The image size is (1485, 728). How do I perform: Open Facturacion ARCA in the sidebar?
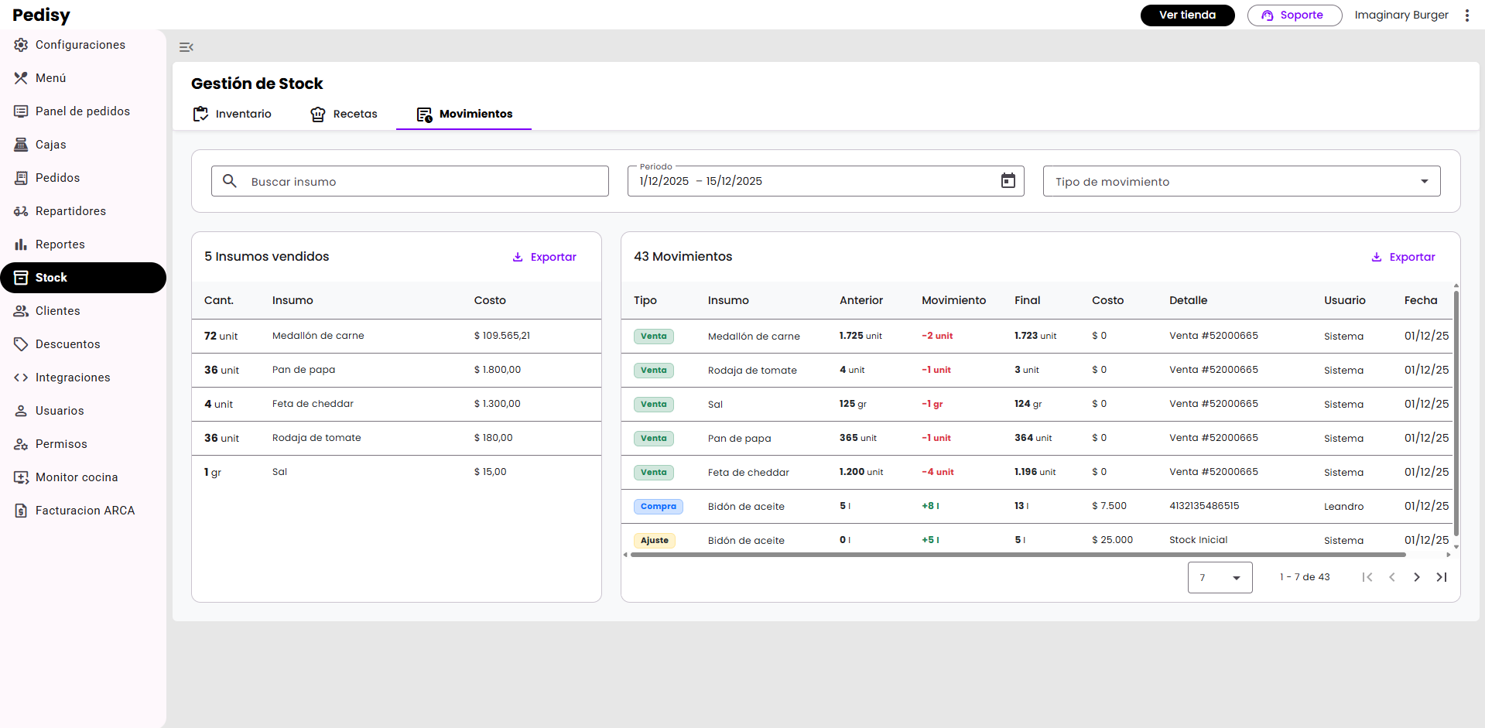pos(84,511)
